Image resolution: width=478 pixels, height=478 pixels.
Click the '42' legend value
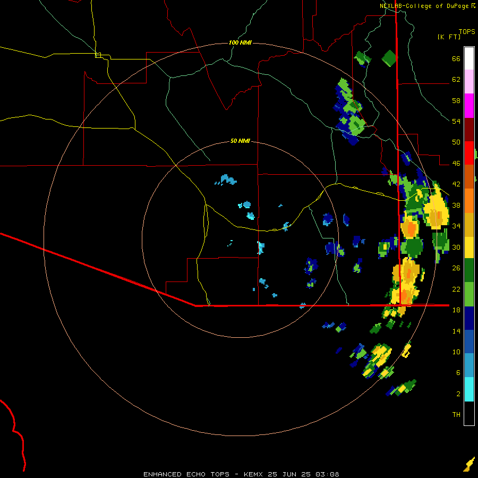456,184
